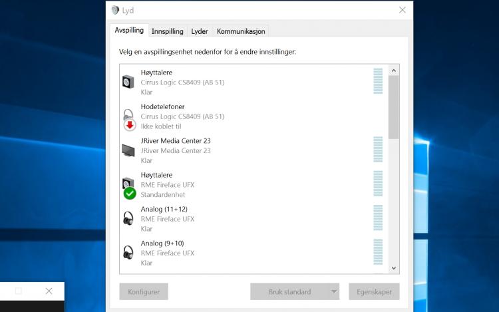Click the Egenskaper button

(374, 291)
